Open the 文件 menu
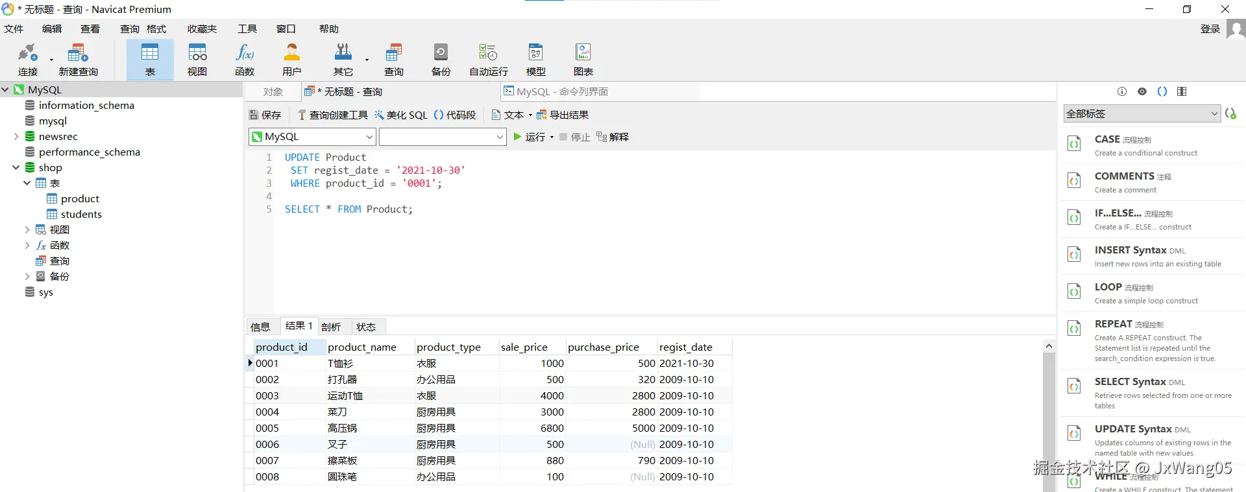The width and height of the screenshot is (1246, 492). [x=14, y=29]
